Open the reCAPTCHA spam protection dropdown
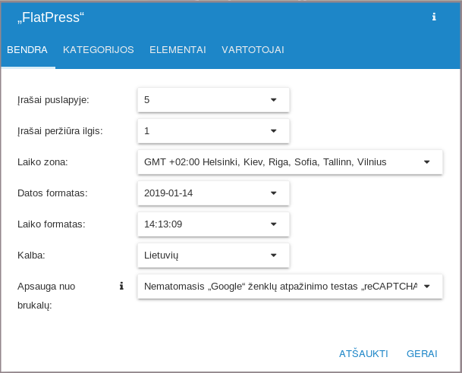 [x=290, y=286]
